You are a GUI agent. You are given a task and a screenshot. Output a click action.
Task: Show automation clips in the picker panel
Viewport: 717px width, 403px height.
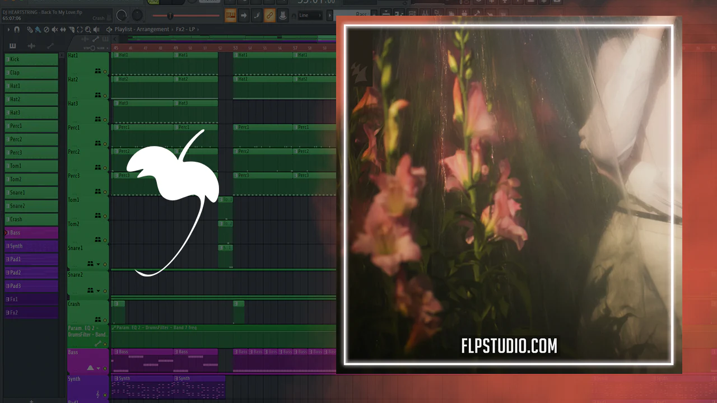coord(50,46)
